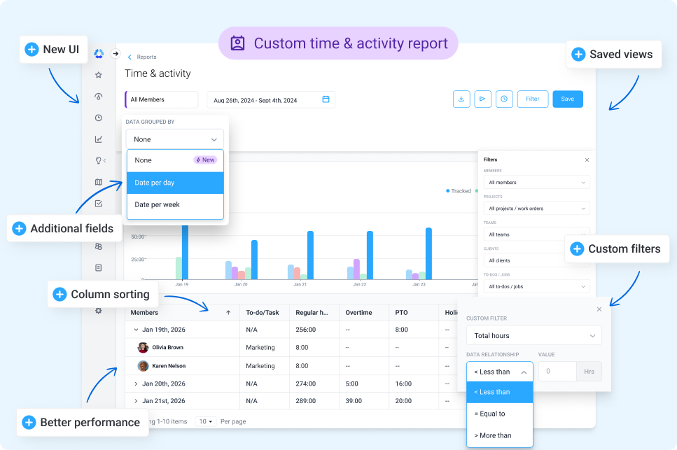Click the star favorites icon in sidebar
This screenshot has width=677, height=450.
click(x=99, y=74)
